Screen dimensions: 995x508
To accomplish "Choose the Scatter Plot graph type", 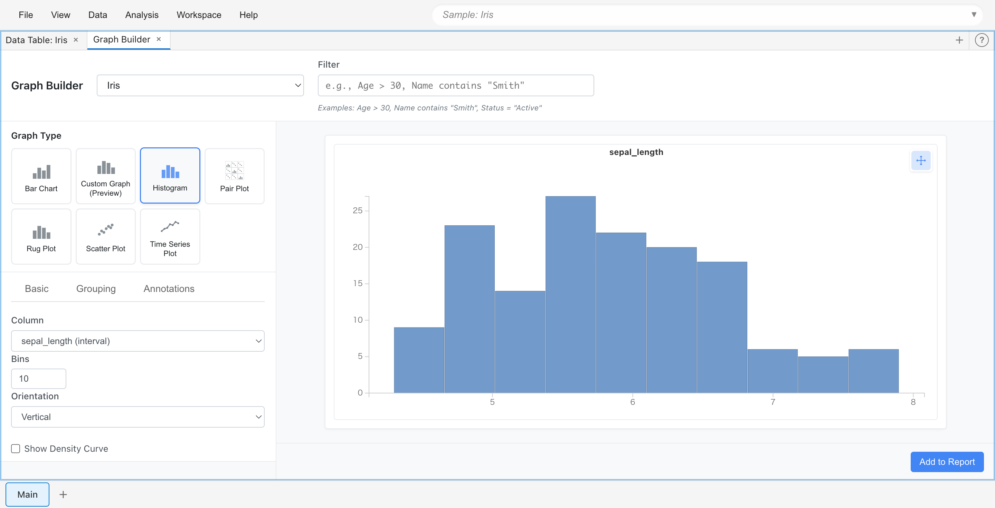I will [x=105, y=236].
